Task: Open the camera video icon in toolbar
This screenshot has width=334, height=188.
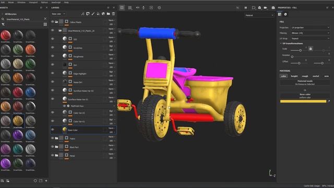Action: click(266, 8)
